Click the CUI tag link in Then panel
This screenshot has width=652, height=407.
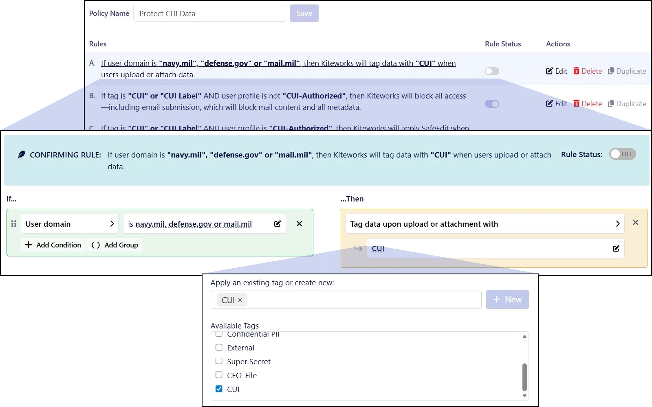(x=378, y=248)
